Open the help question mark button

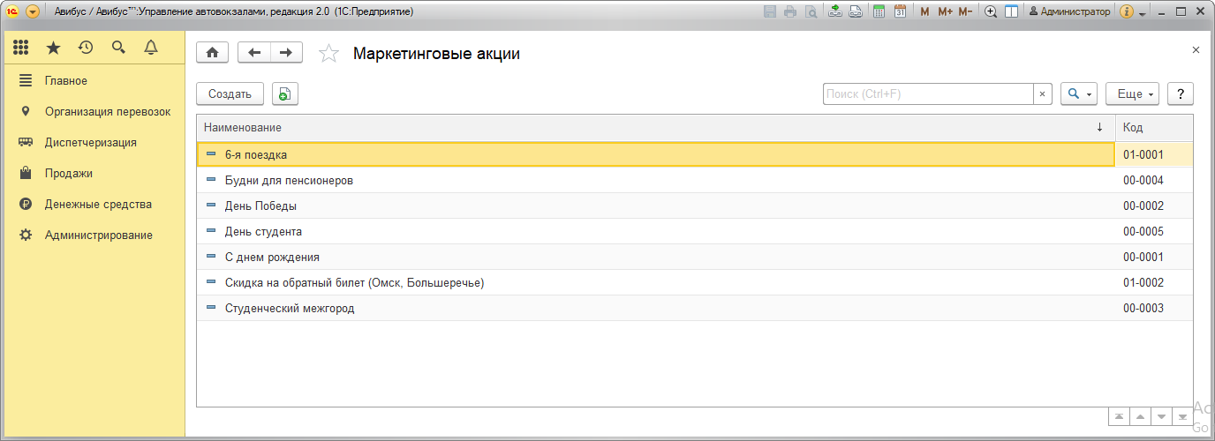pyautogui.click(x=1181, y=94)
